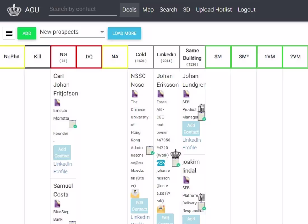Select the NG (58) column header
The width and height of the screenshot is (308, 224).
pyautogui.click(x=63, y=57)
